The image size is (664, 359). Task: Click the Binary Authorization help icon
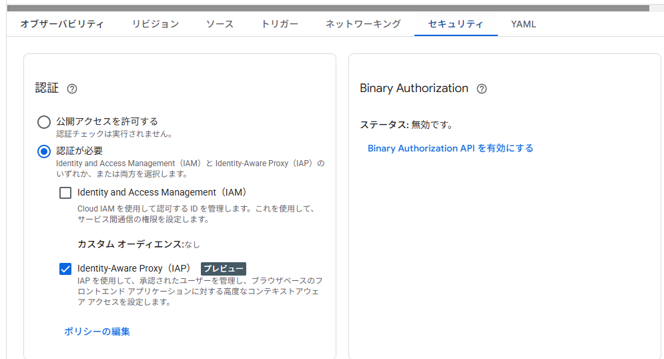point(482,89)
